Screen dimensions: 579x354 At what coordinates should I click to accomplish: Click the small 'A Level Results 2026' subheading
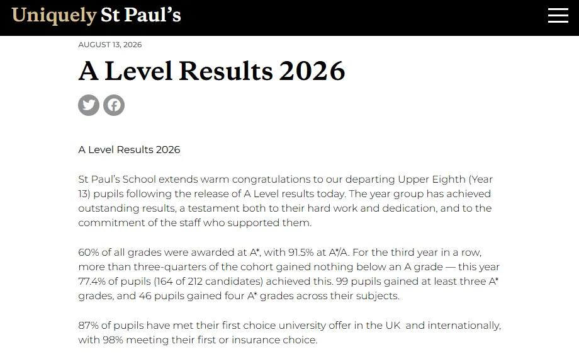(129, 150)
